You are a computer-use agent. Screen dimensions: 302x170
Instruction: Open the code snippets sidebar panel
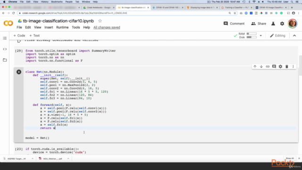5,49
